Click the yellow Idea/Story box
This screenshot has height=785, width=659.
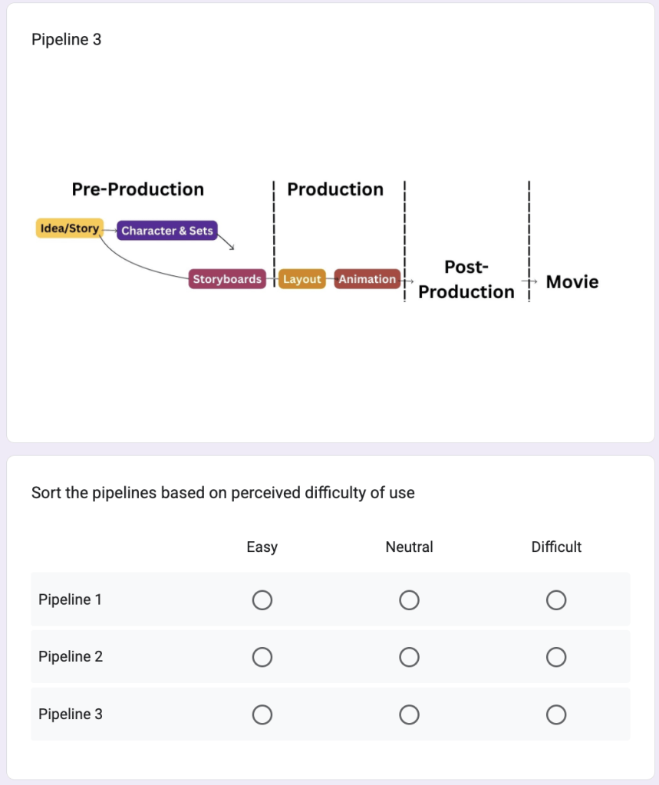pyautogui.click(x=69, y=228)
